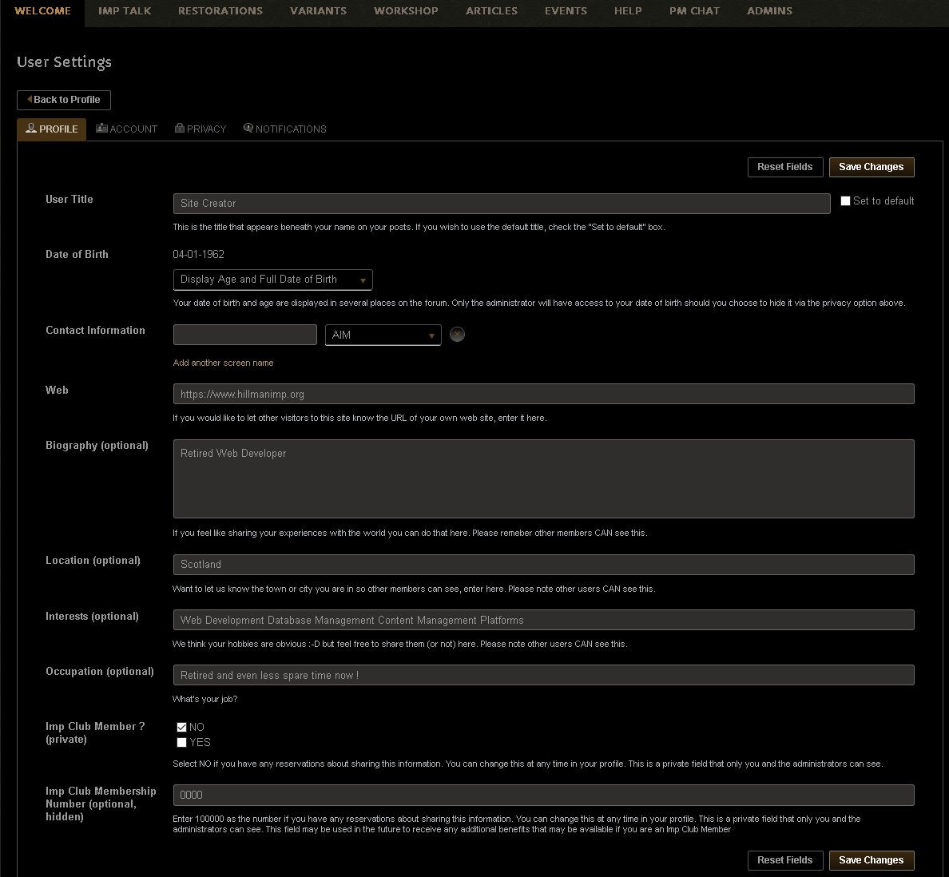This screenshot has width=949, height=877.
Task: Click Add another screen name link
Action: tap(223, 363)
